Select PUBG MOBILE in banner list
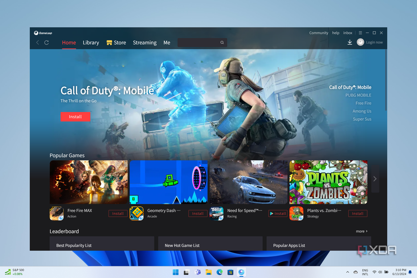This screenshot has width=417, height=278. 358,95
